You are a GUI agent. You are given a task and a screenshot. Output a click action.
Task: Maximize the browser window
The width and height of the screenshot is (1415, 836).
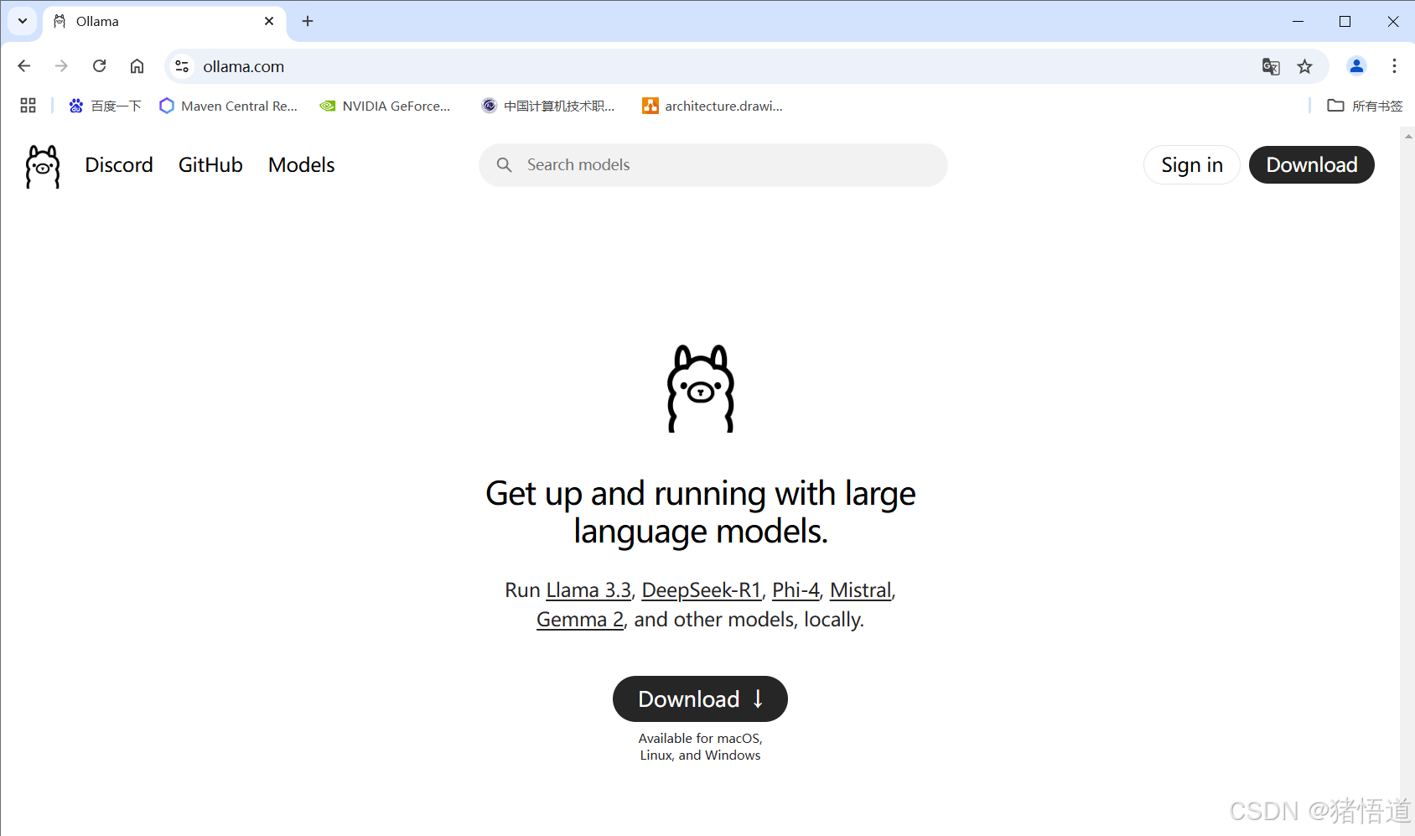(x=1345, y=21)
